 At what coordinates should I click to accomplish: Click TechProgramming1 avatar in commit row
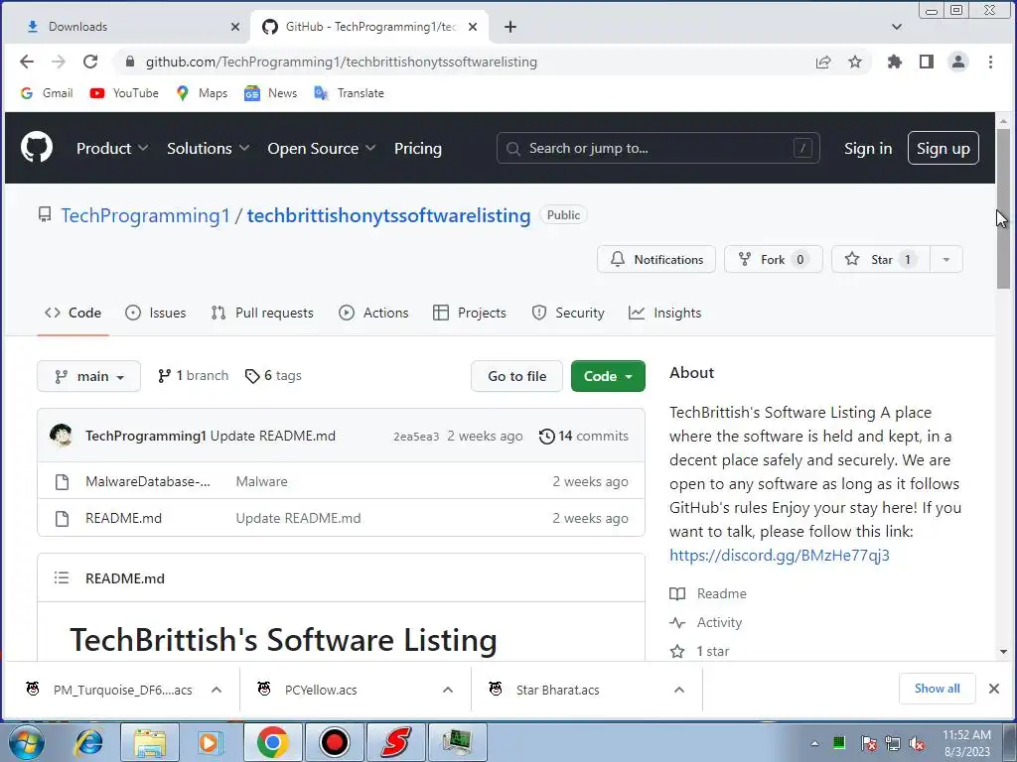61,436
